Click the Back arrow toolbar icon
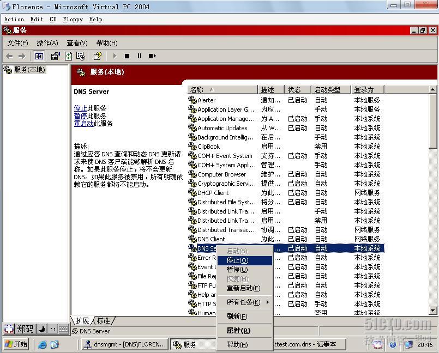This screenshot has width=439, height=353. tap(9, 56)
